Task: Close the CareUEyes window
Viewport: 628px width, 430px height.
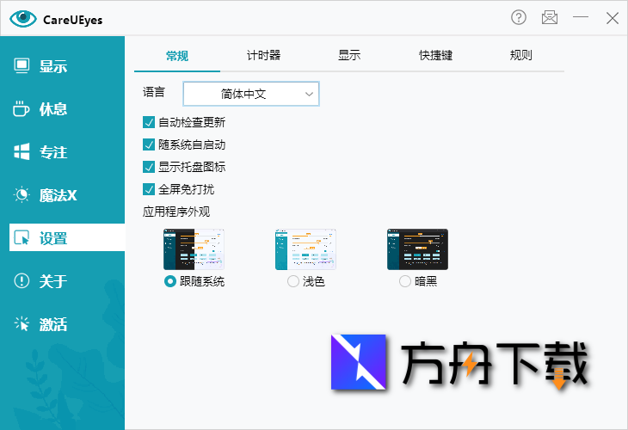Action: pos(612,18)
